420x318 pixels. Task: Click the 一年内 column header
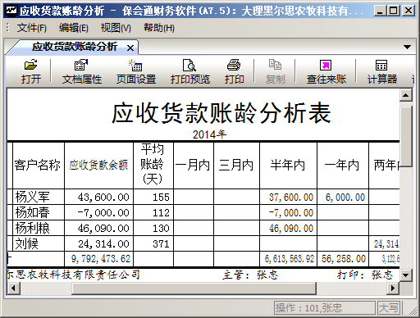tap(343, 166)
